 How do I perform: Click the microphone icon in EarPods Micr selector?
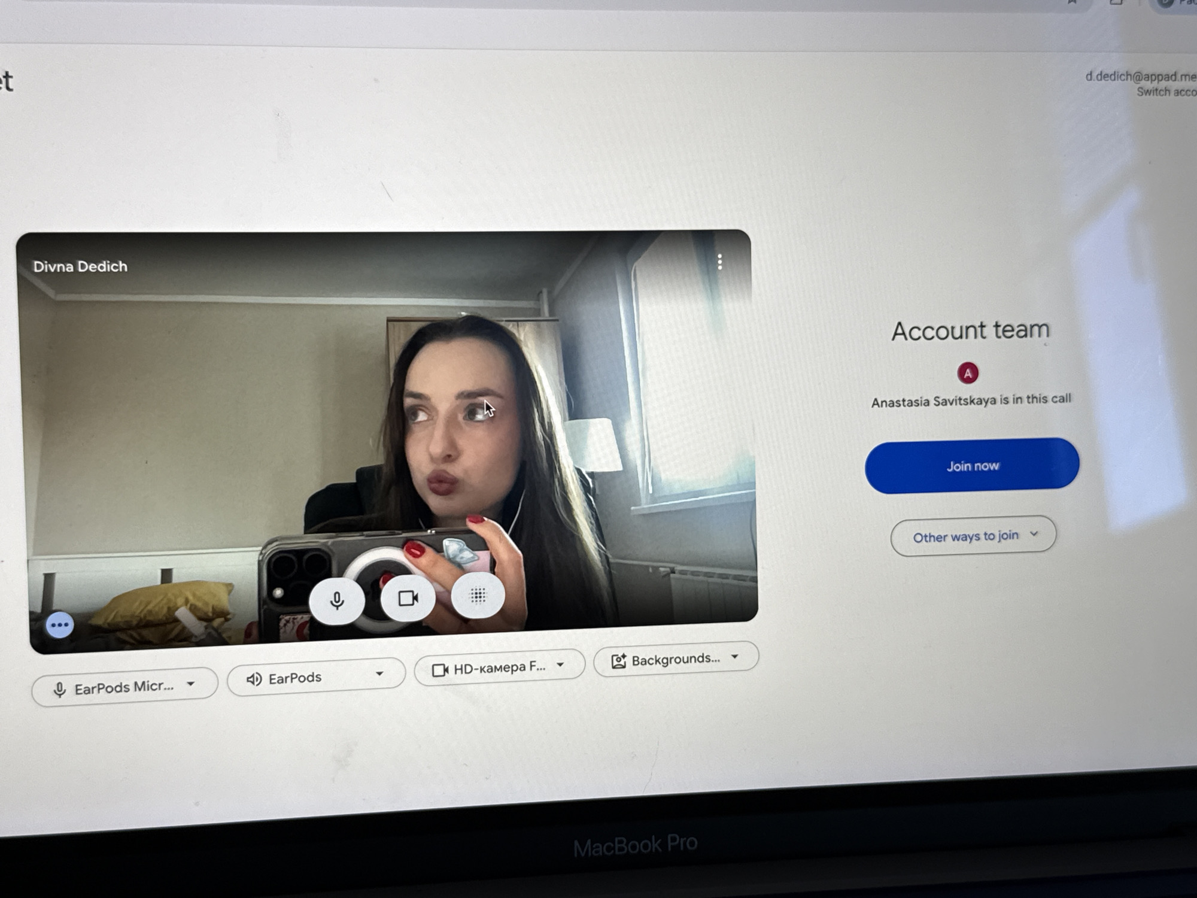[59, 690]
